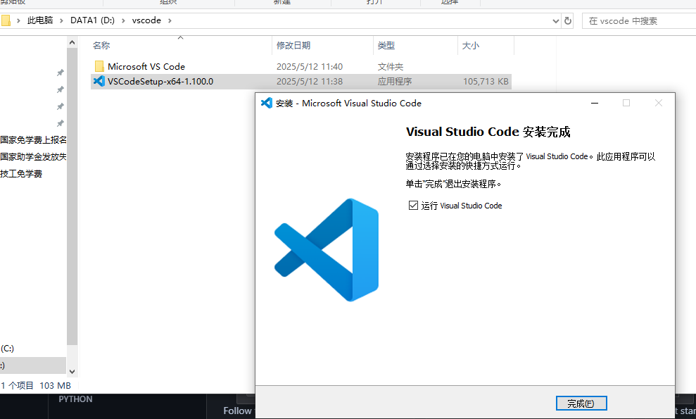Open the 国家免学费上报名 quick access folder
Viewport: 696px width, 419px height.
coord(33,140)
